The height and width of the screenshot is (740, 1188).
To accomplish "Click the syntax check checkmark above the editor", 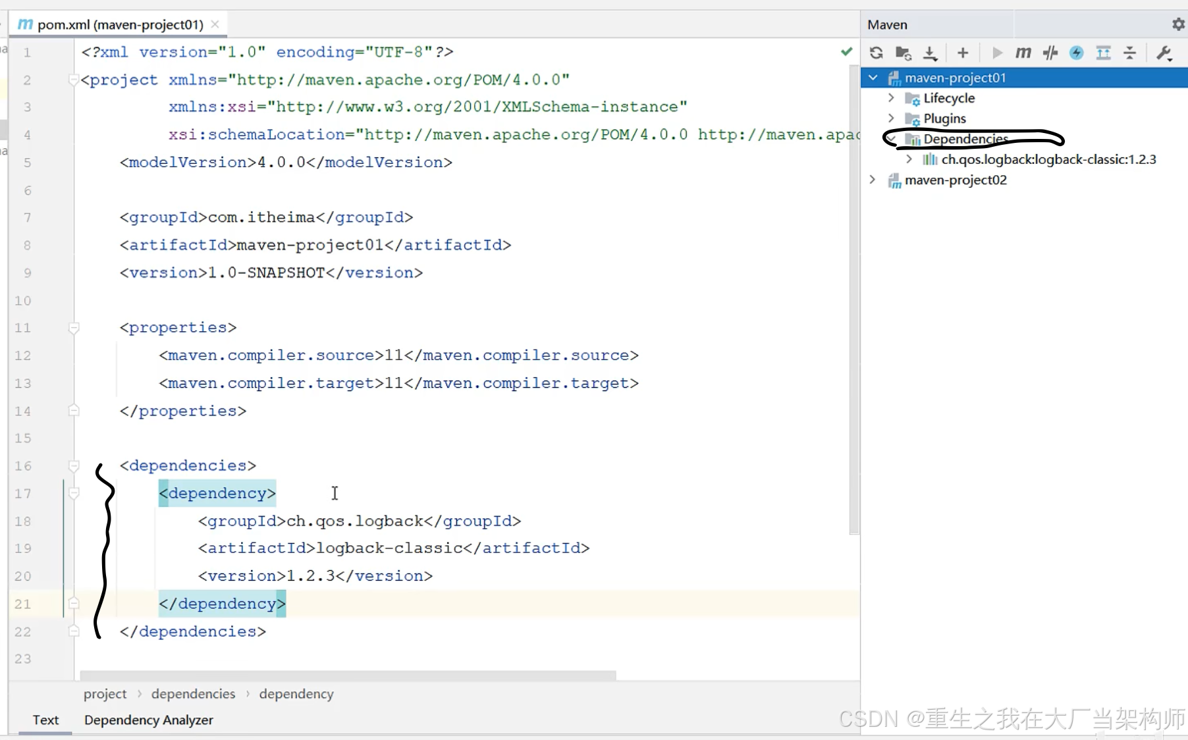I will 847,52.
